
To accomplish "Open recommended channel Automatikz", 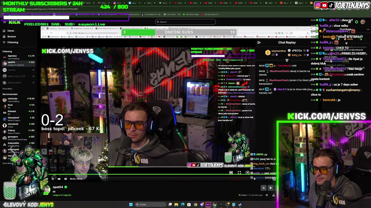I will click(x=18, y=144).
